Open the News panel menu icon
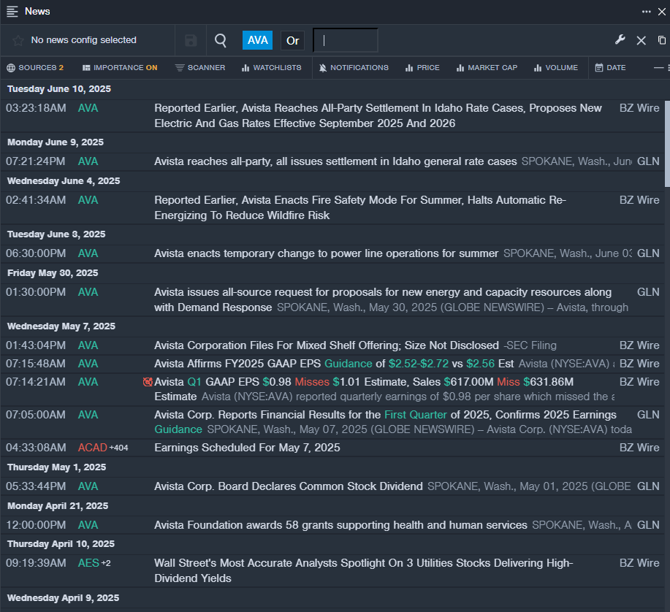The image size is (670, 612). [12, 12]
